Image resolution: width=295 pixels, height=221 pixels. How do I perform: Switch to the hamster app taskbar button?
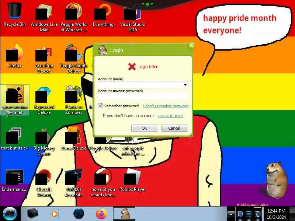[124, 214]
